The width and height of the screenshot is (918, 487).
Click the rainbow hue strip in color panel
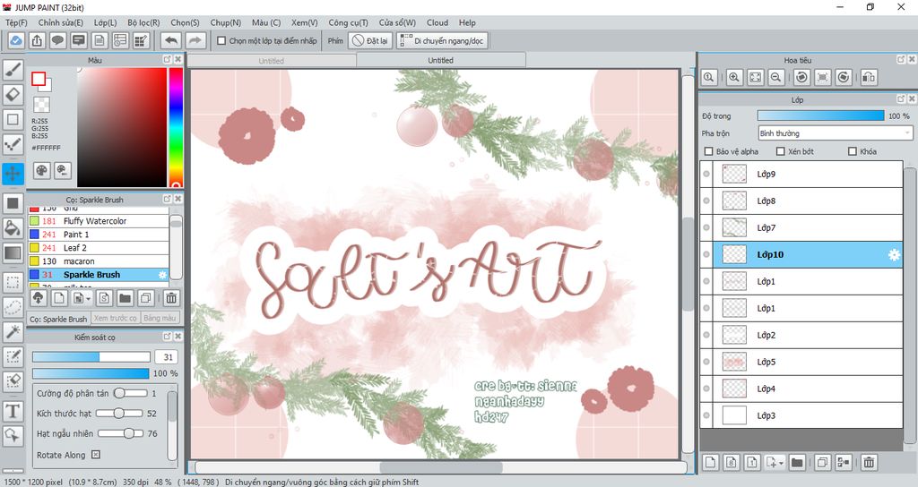click(x=176, y=127)
